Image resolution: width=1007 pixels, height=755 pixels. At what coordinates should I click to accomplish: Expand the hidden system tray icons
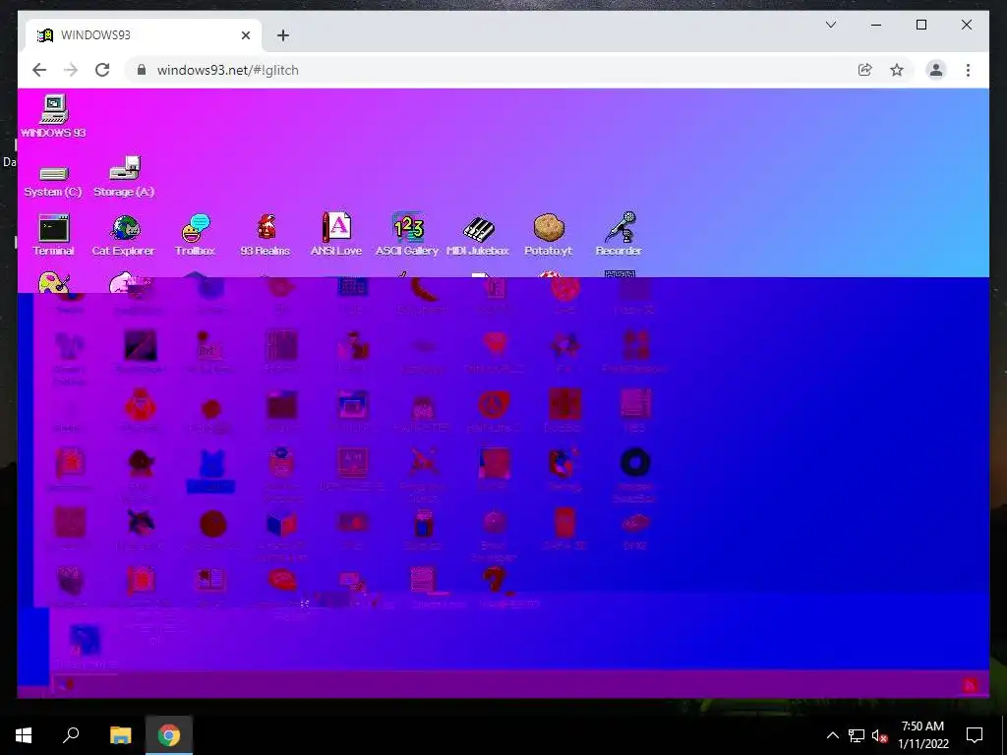coord(832,735)
